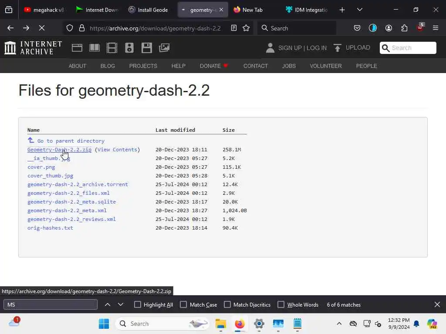The width and height of the screenshot is (446, 334).
Task: Open the Firefox View icon in the tab bar
Action: [x=9, y=10]
